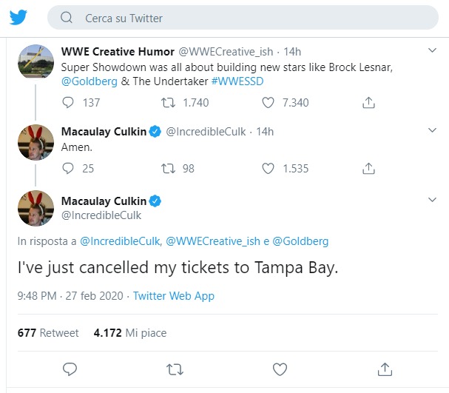Viewport: 449px width, 393px height.
Task: Click the Twitter bird home logo
Action: point(20,18)
